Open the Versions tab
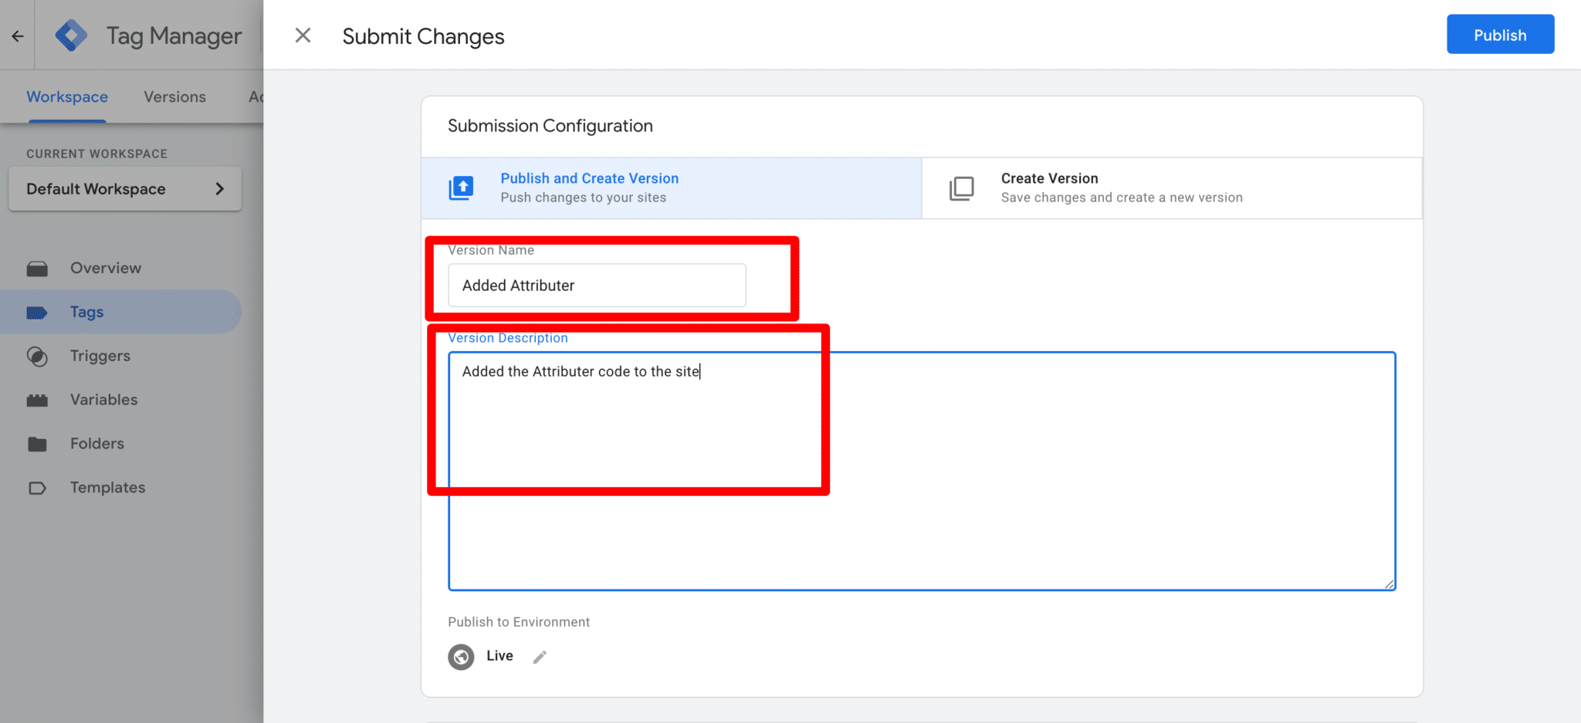This screenshot has width=1581, height=723. 174,97
